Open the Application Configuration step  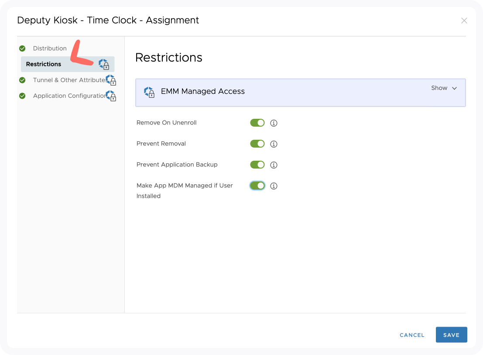[70, 96]
